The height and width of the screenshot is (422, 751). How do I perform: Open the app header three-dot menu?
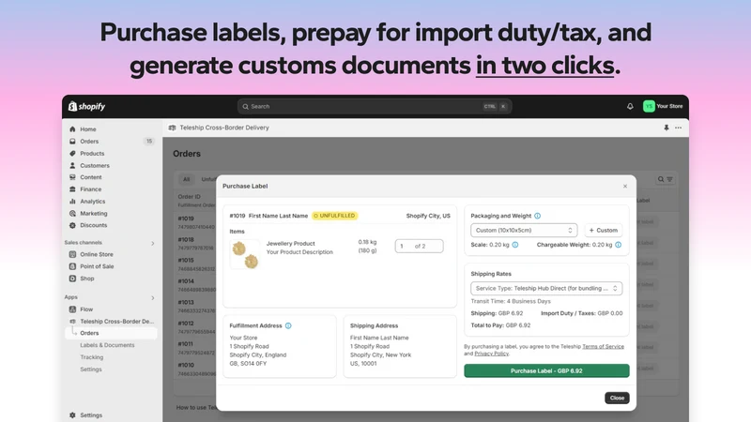678,128
